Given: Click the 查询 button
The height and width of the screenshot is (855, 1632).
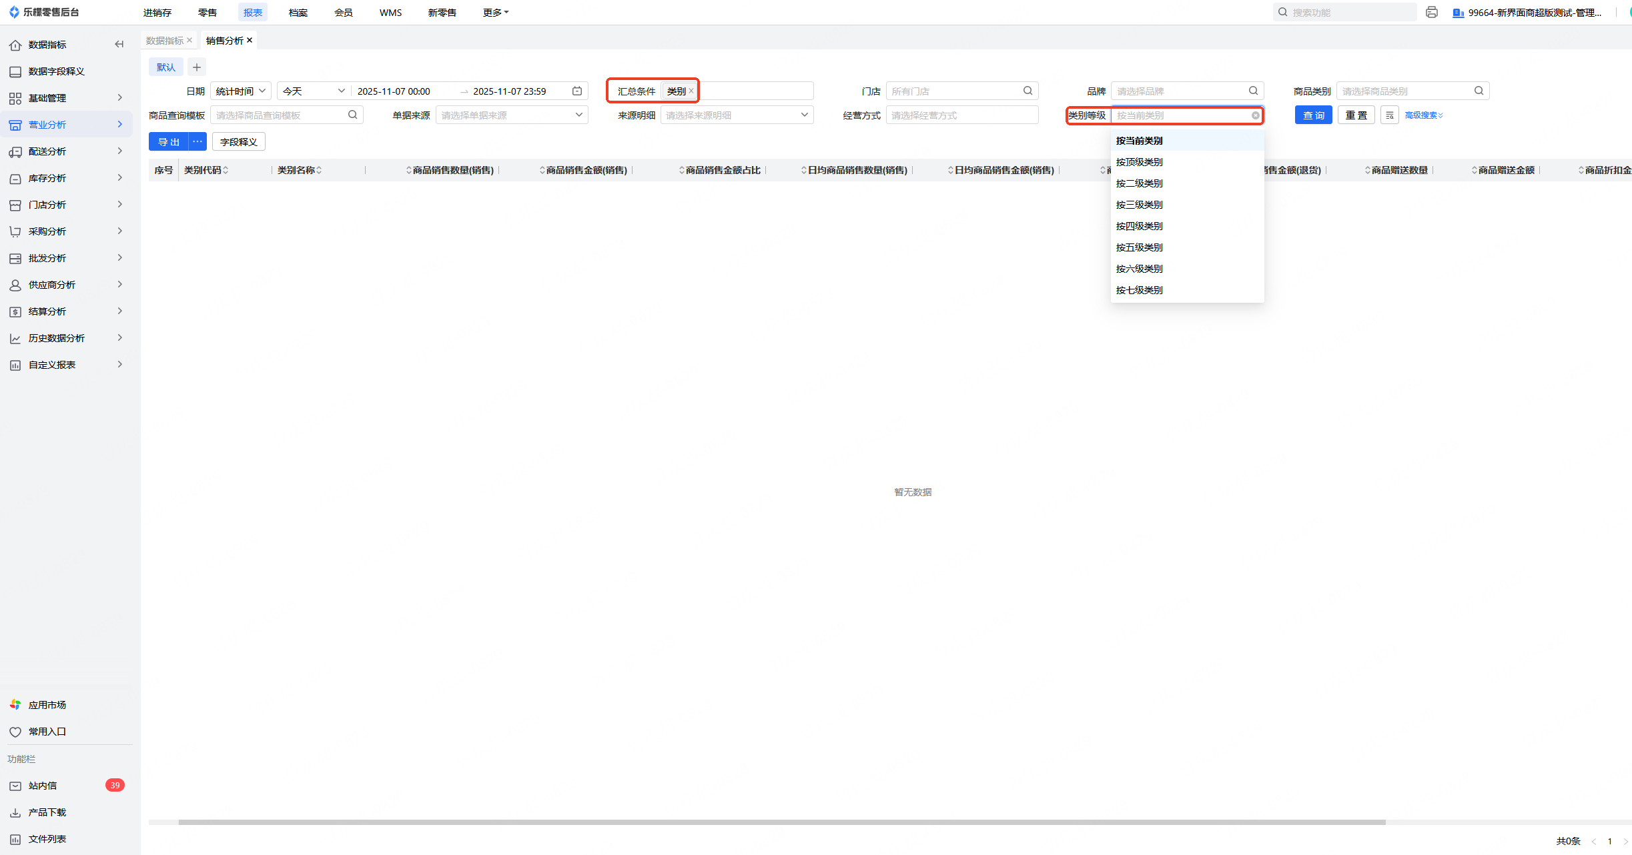Looking at the screenshot, I should coord(1313,115).
